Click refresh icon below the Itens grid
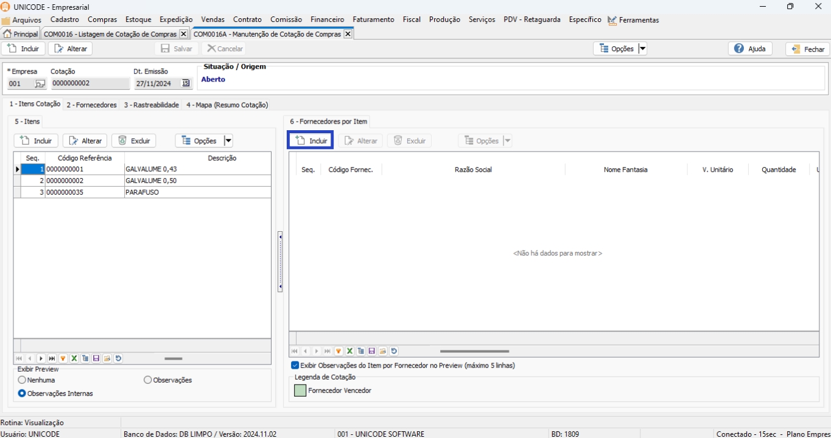This screenshot has width=831, height=438. point(118,359)
